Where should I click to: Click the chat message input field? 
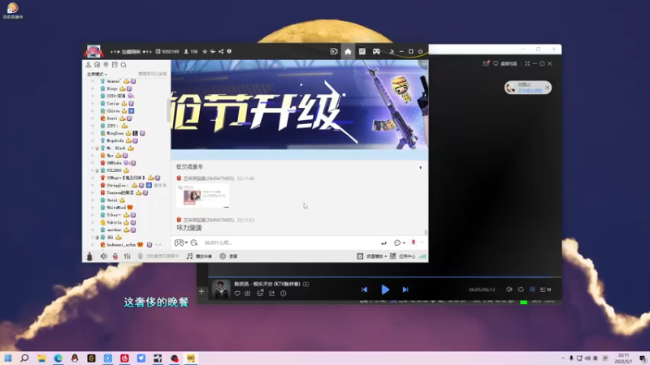click(x=290, y=243)
